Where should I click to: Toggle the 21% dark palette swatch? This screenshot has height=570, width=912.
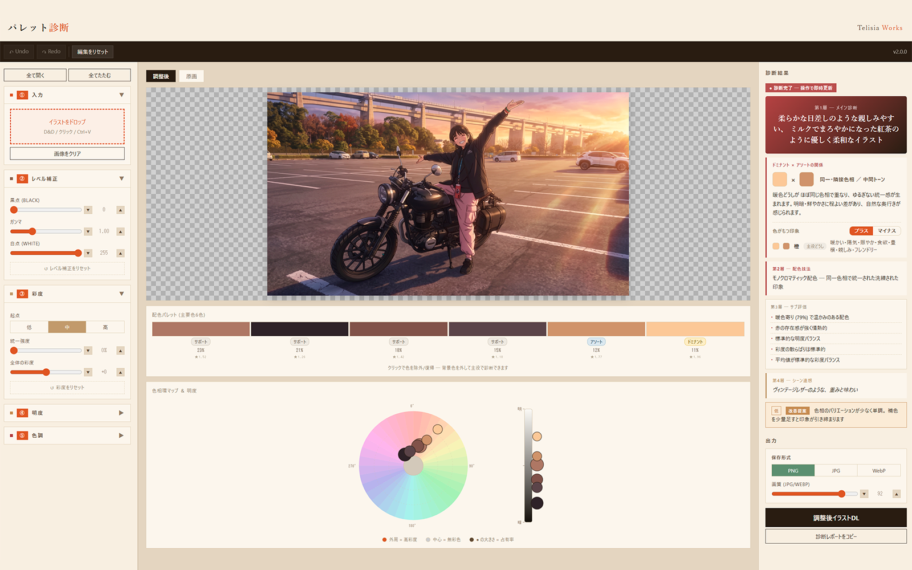[x=300, y=329]
